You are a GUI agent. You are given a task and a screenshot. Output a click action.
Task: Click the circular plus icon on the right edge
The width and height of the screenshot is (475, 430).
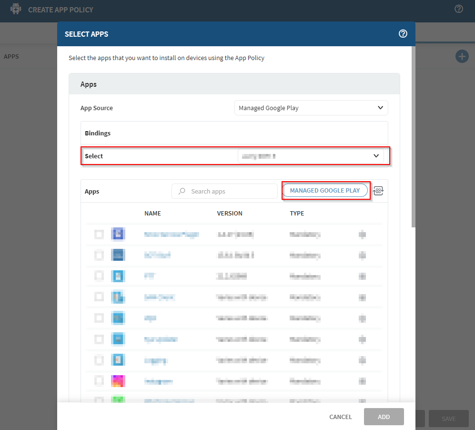tap(462, 56)
